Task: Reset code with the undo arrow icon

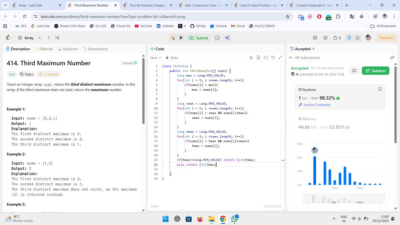Action: point(273,58)
